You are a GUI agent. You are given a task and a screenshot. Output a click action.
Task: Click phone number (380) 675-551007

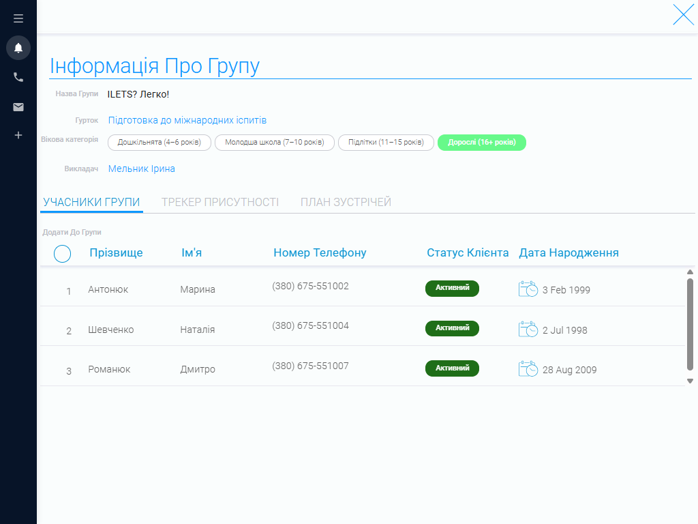coord(310,366)
